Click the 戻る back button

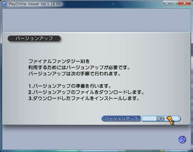[x=161, y=118]
